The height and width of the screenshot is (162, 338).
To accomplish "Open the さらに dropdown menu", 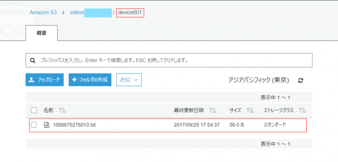I will pos(129,80).
